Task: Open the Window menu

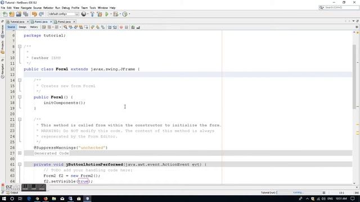Action: click(102, 8)
